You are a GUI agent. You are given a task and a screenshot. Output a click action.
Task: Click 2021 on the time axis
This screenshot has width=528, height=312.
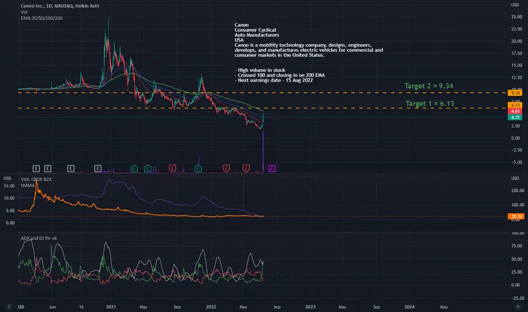click(111, 307)
